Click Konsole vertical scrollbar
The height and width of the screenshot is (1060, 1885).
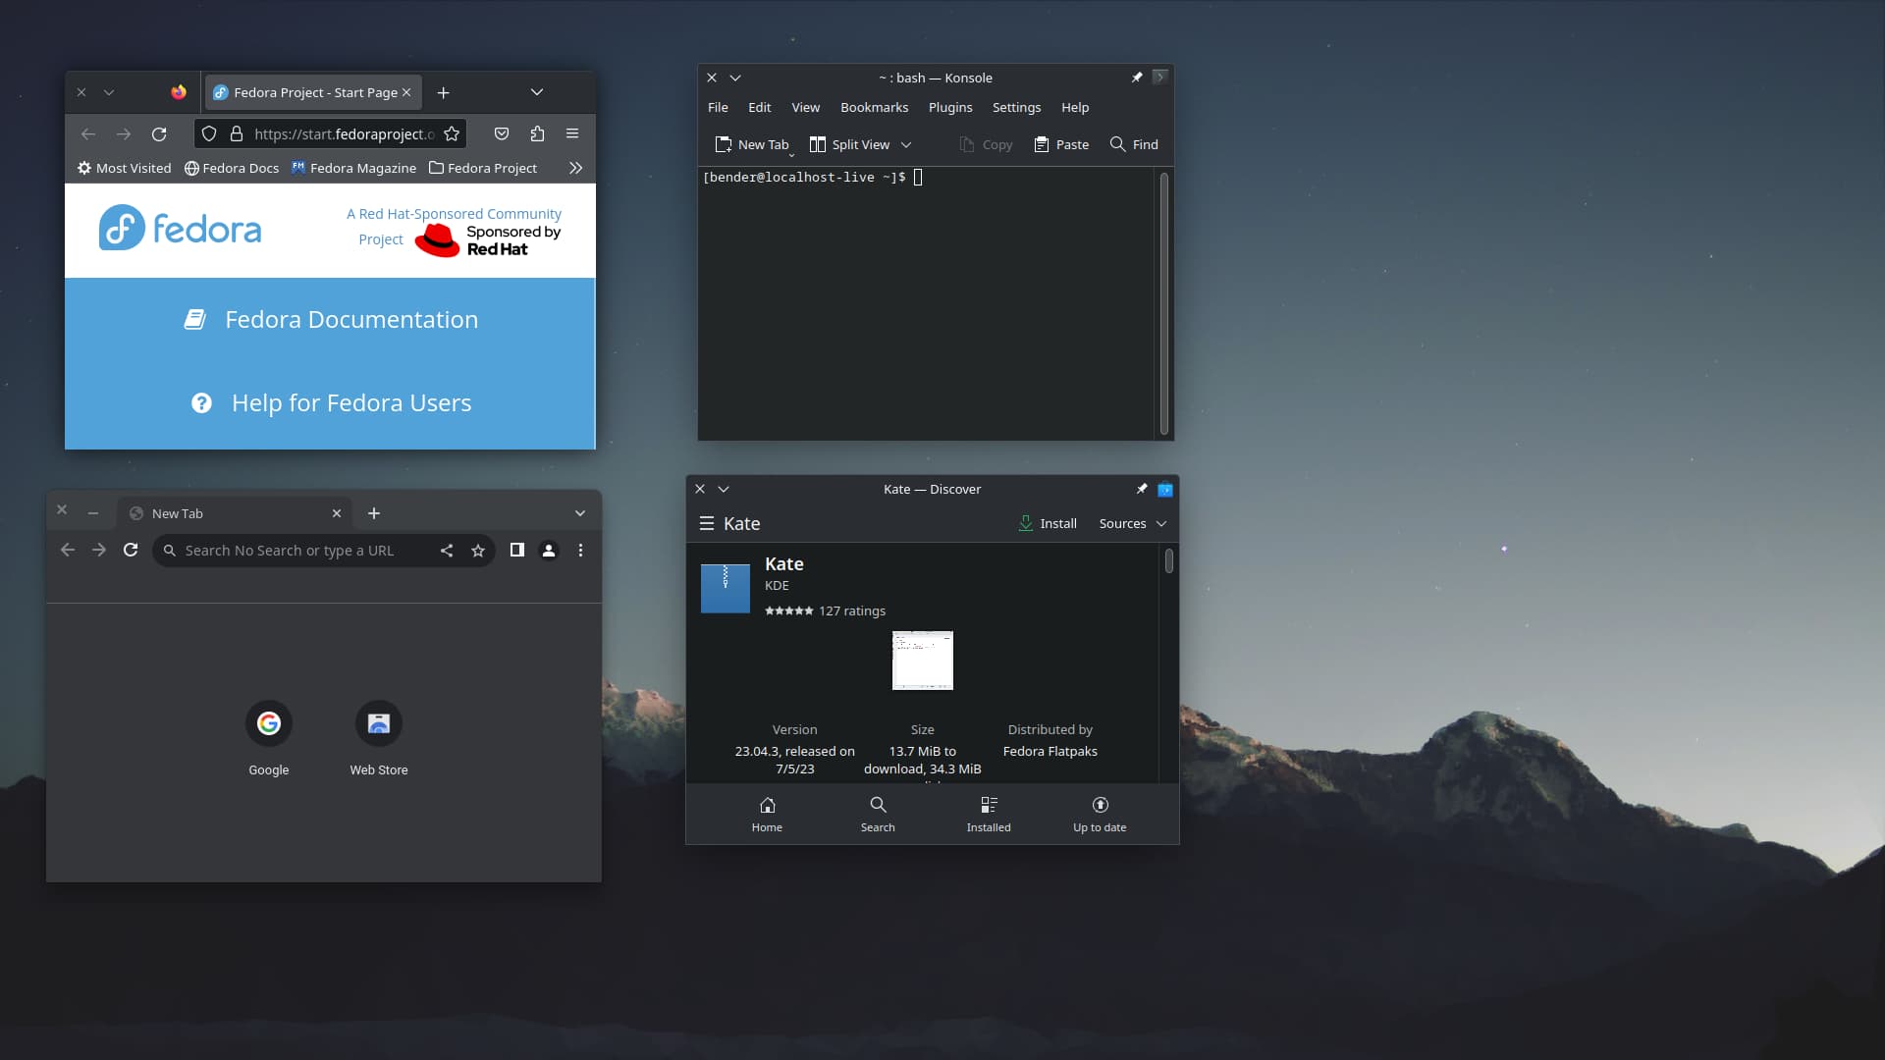point(1164,302)
